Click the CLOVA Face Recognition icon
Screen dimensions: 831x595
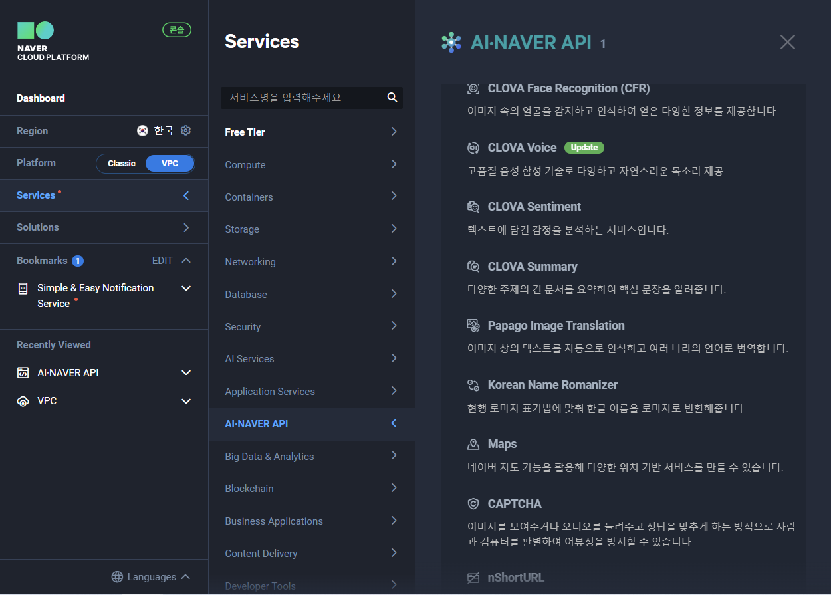[x=473, y=88]
